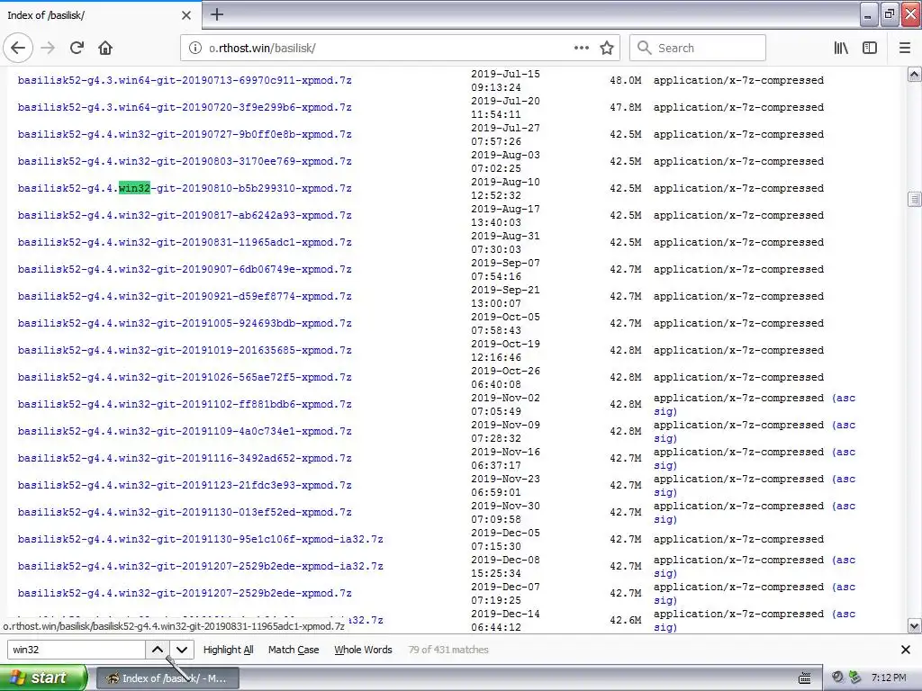Image resolution: width=922 pixels, height=691 pixels.
Task: Open 20191130-95e1c106f-xpmod-ia32.7z link
Action: coord(201,540)
